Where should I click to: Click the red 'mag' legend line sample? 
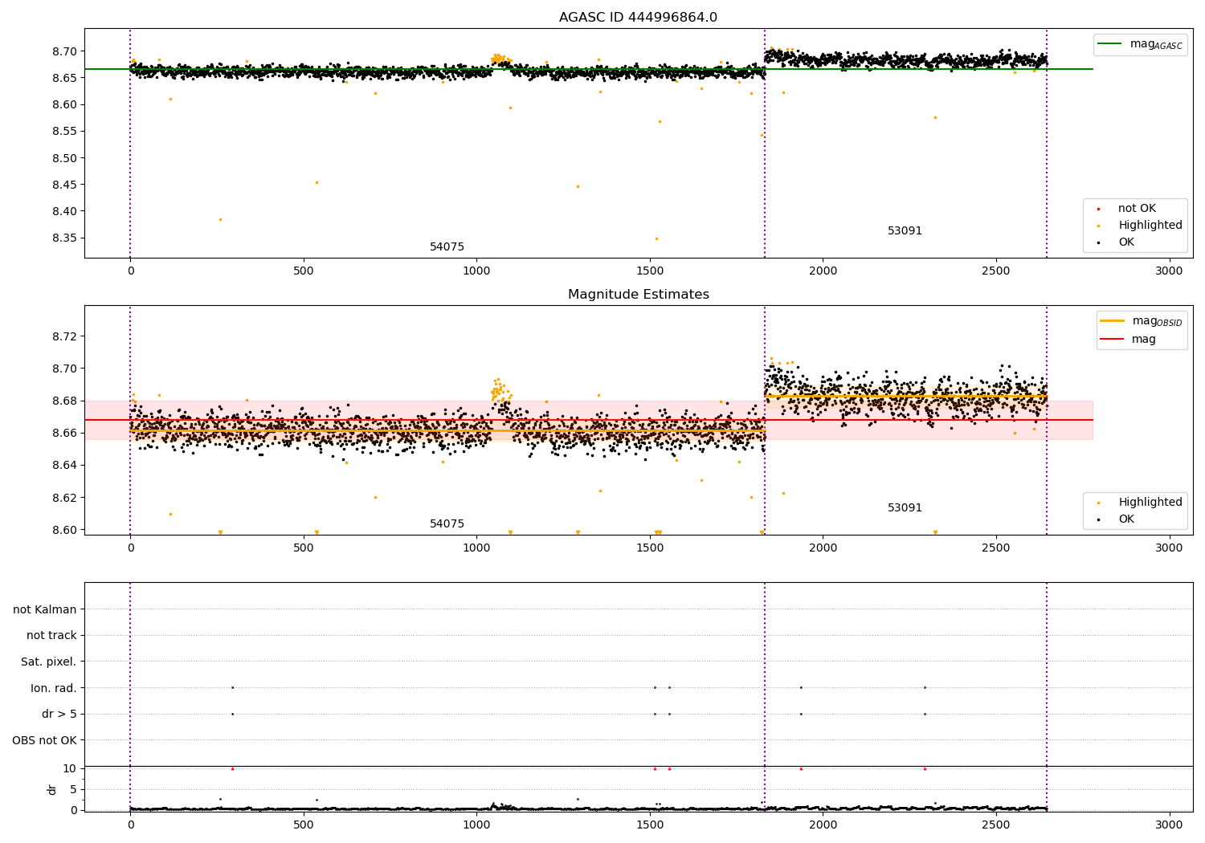click(x=1112, y=339)
